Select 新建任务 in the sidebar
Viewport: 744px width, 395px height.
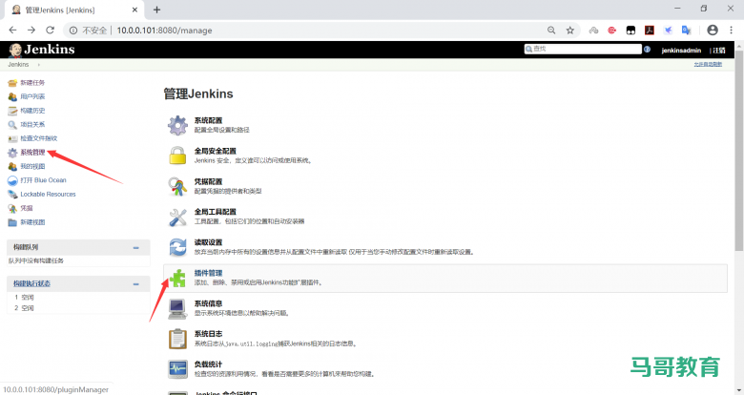32,83
